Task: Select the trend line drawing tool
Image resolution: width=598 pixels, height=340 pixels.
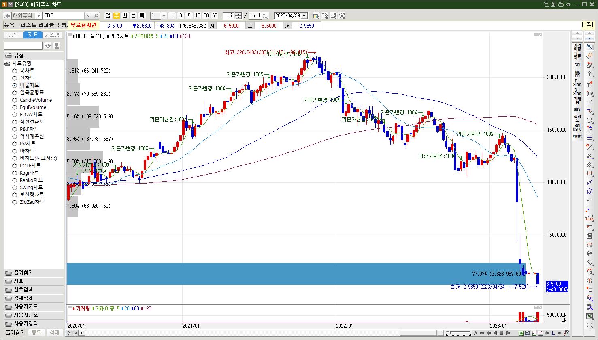Action: [589, 103]
